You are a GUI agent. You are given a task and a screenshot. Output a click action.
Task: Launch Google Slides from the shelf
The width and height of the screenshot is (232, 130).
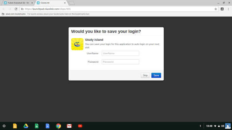(x=15, y=126)
